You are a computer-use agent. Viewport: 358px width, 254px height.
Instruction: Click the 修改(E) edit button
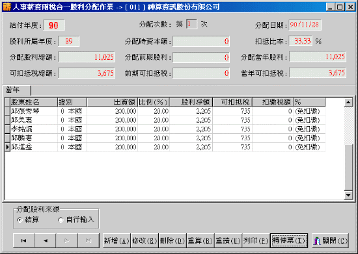point(145,240)
